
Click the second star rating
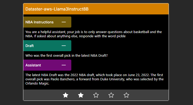(x=81, y=95)
